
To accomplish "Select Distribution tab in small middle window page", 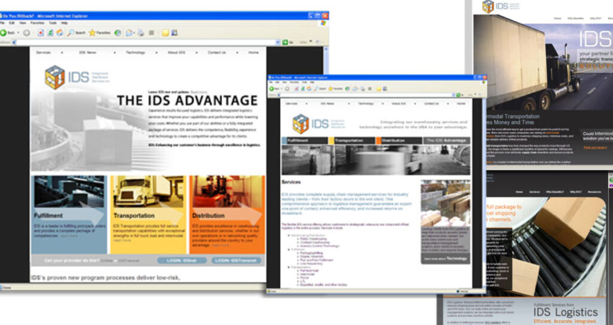I will (x=399, y=141).
